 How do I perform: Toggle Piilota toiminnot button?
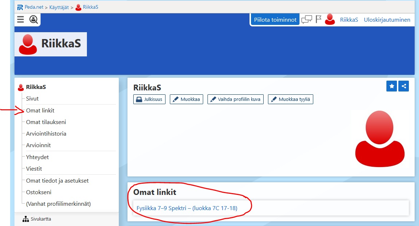[x=275, y=20]
